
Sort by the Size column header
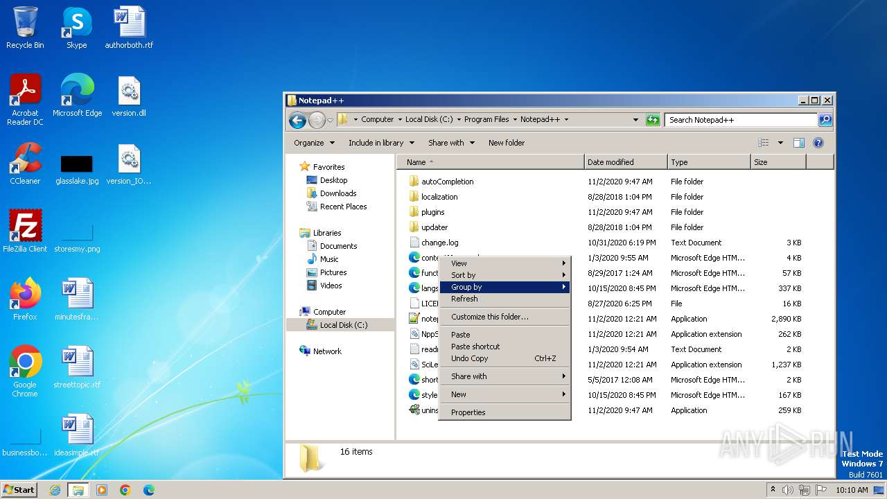pyautogui.click(x=778, y=162)
